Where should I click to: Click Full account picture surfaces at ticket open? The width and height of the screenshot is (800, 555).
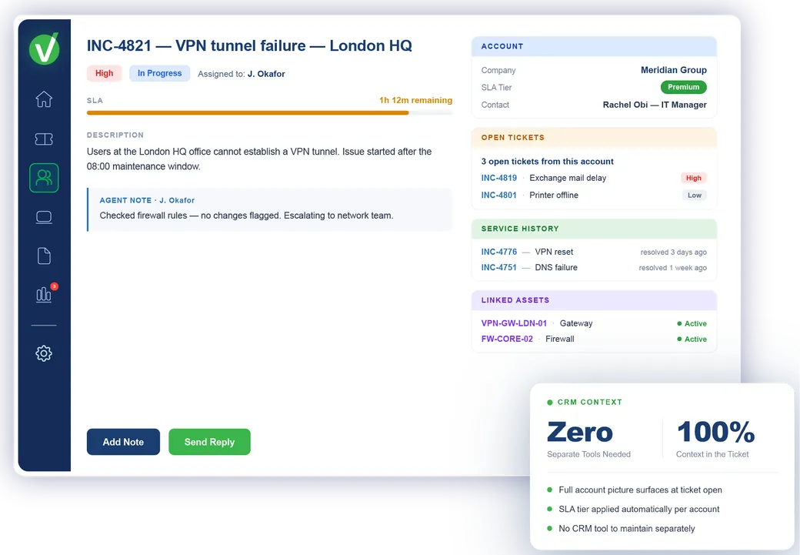pos(640,490)
